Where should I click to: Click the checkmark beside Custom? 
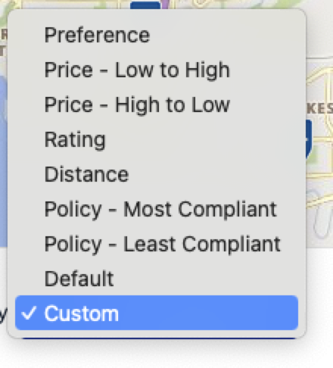(29, 313)
